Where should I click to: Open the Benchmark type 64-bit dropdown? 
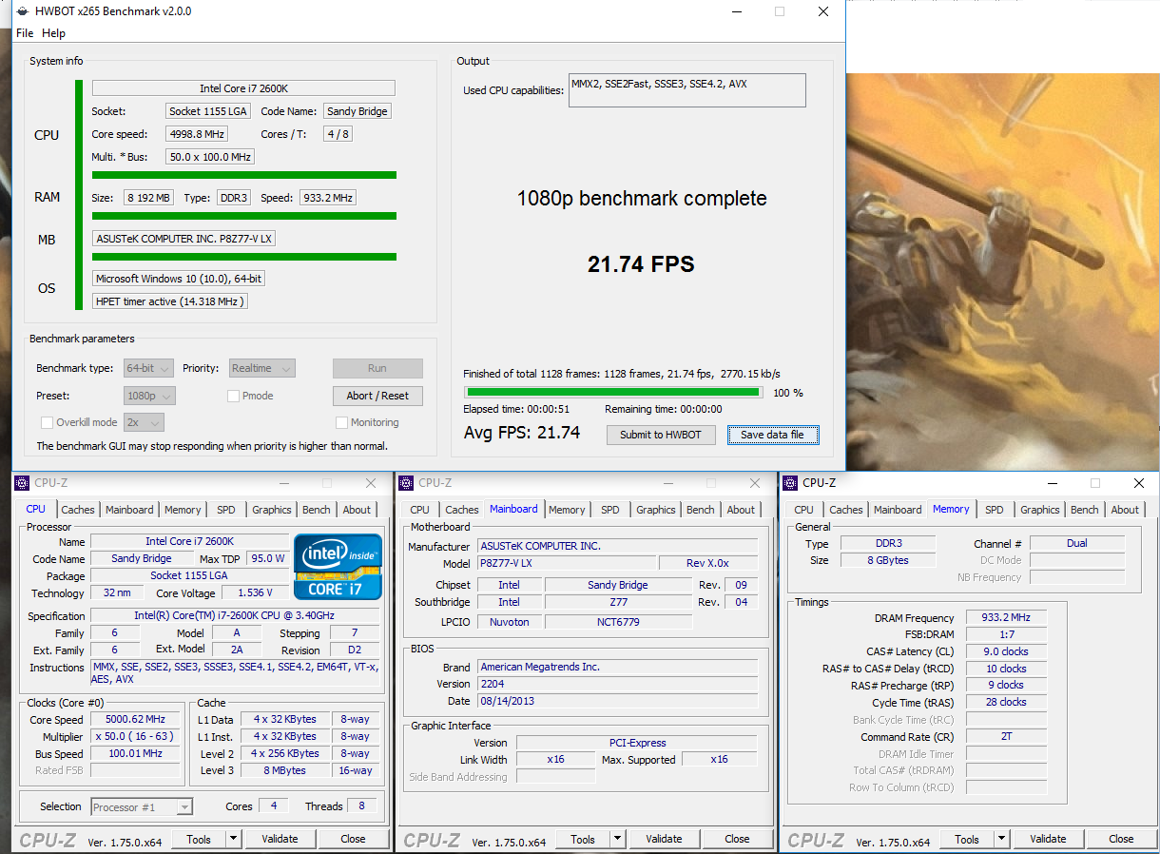coord(149,368)
